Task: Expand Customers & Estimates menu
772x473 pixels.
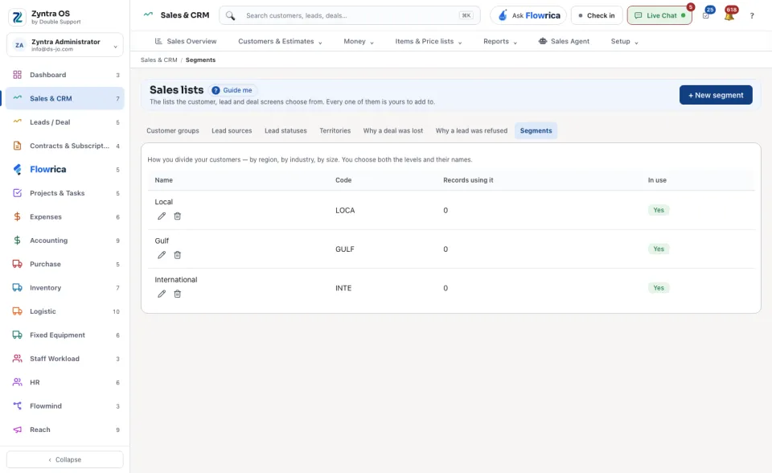Action: click(280, 41)
